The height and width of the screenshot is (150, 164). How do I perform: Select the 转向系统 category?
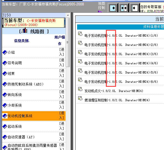click(15, 95)
